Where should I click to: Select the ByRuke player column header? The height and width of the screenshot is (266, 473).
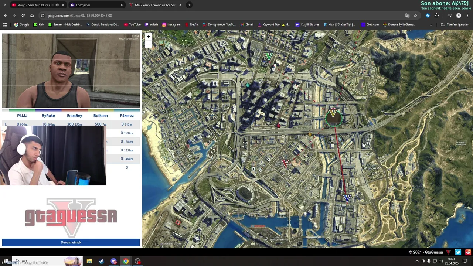[x=48, y=116]
